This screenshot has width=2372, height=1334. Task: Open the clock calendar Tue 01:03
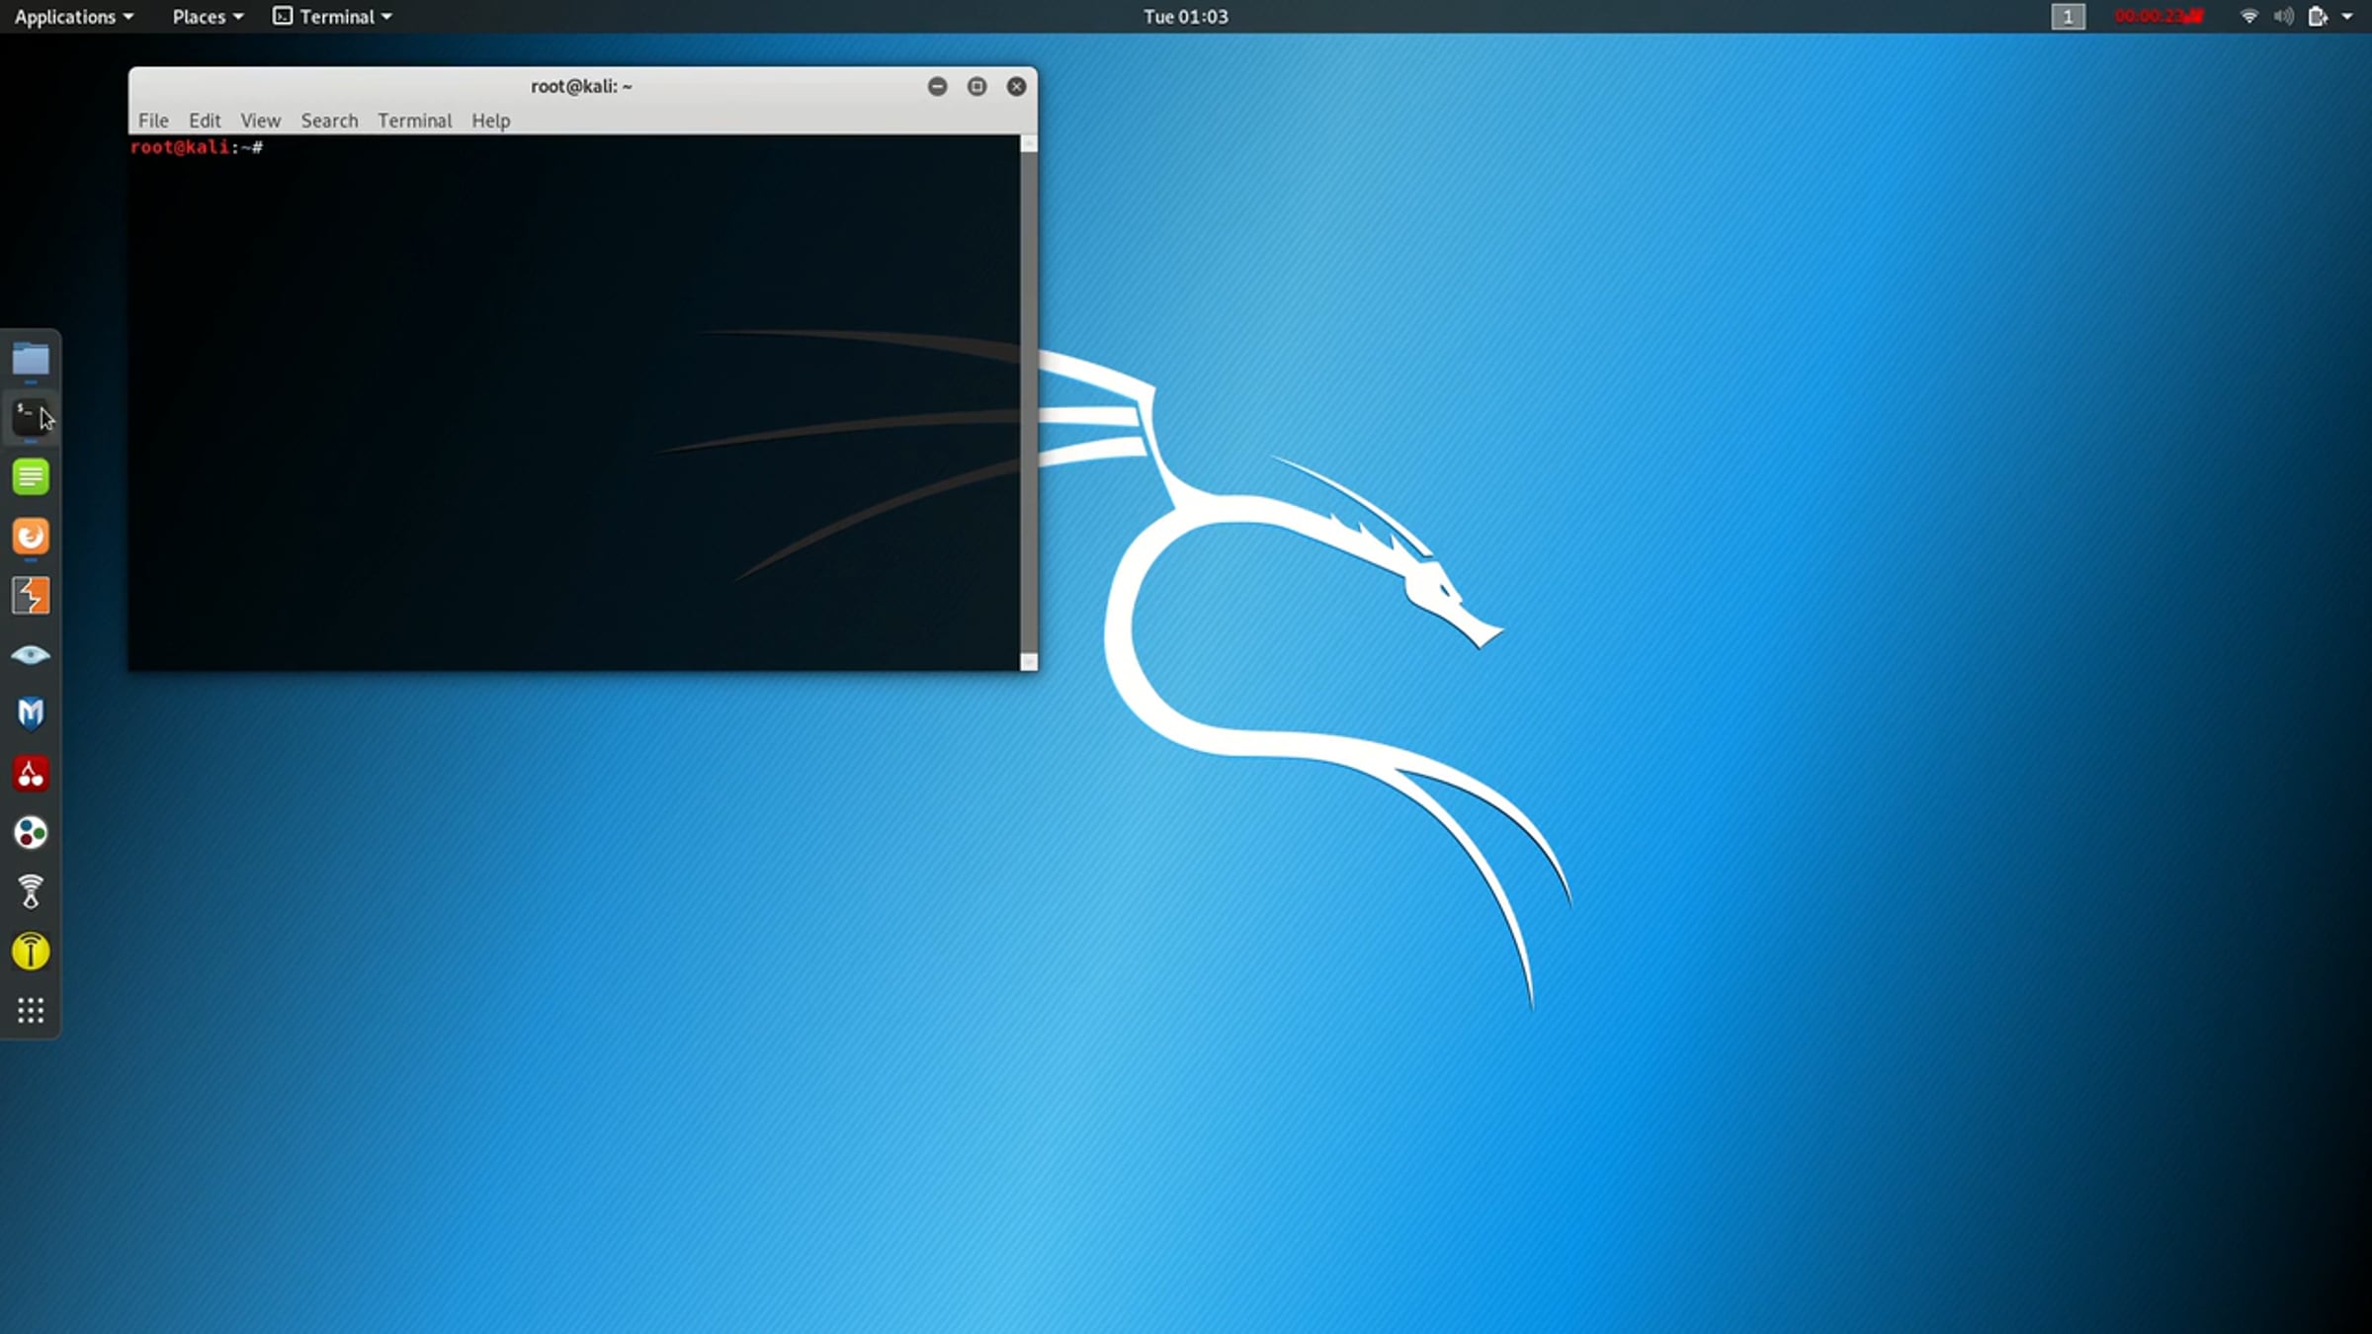coord(1186,17)
